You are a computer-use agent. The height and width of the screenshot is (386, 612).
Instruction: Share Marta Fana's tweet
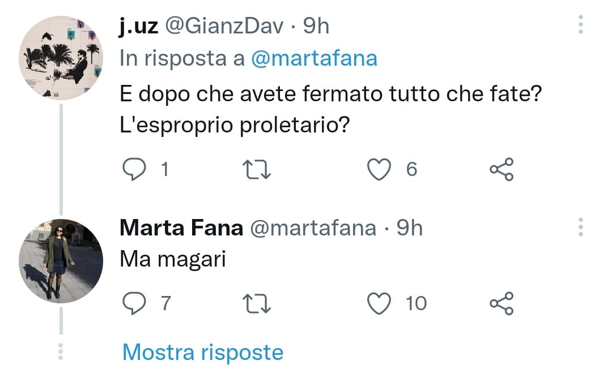[x=501, y=303]
